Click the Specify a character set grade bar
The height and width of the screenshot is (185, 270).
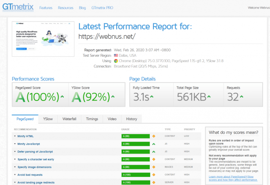click(x=135, y=159)
